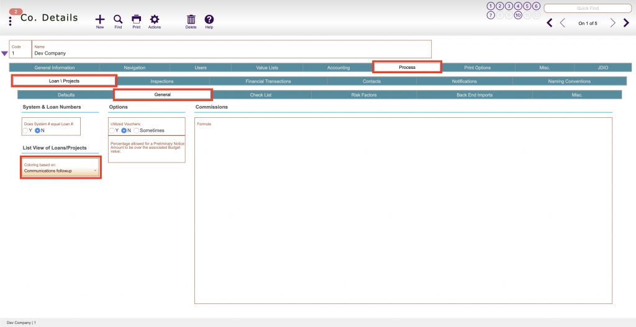
Task: Open the Users tab
Action: [201, 68]
